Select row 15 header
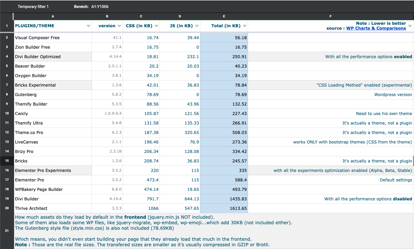Image resolution: width=414 pixels, height=249 pixels. (x=7, y=161)
